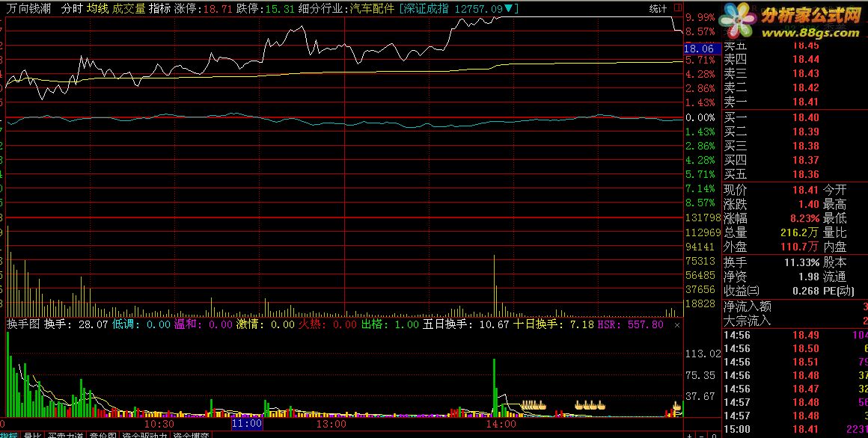Image resolution: width=868 pixels, height=438 pixels.
Task: Click the highlighted 18.06 price axis box
Action: click(703, 49)
